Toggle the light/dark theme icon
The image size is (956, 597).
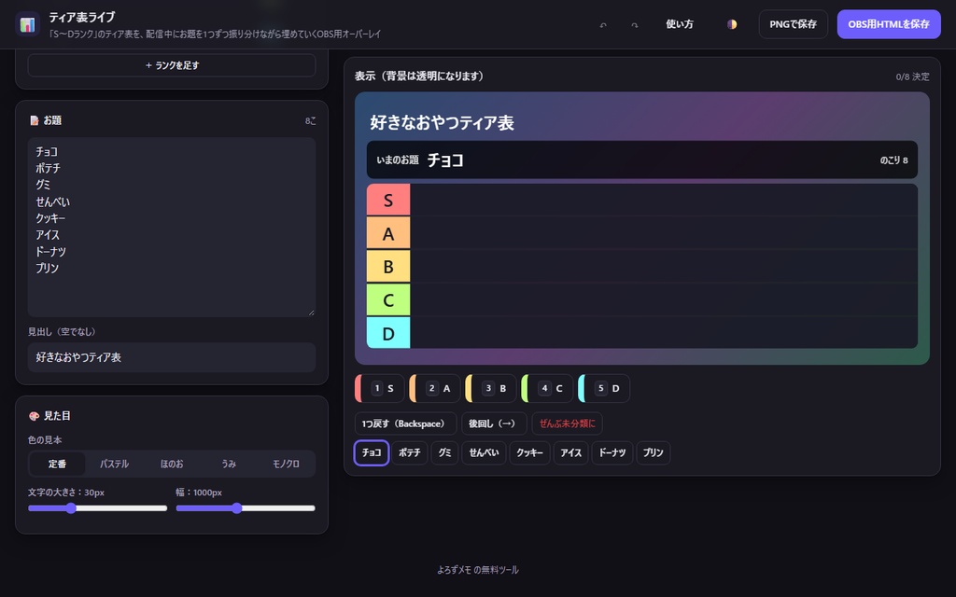732,24
